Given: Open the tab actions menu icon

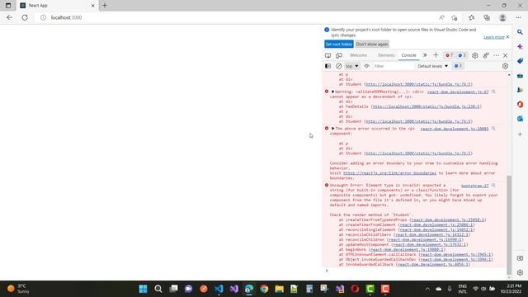Looking at the screenshot, I should click(x=8, y=6).
